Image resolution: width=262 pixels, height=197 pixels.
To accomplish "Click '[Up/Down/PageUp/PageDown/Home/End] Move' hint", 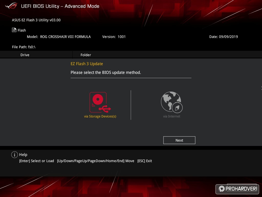I will pyautogui.click(x=96, y=161).
